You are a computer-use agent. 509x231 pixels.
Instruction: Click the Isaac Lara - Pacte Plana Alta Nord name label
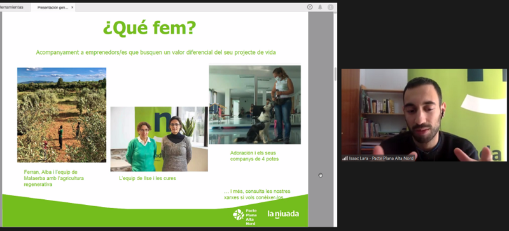click(381, 158)
